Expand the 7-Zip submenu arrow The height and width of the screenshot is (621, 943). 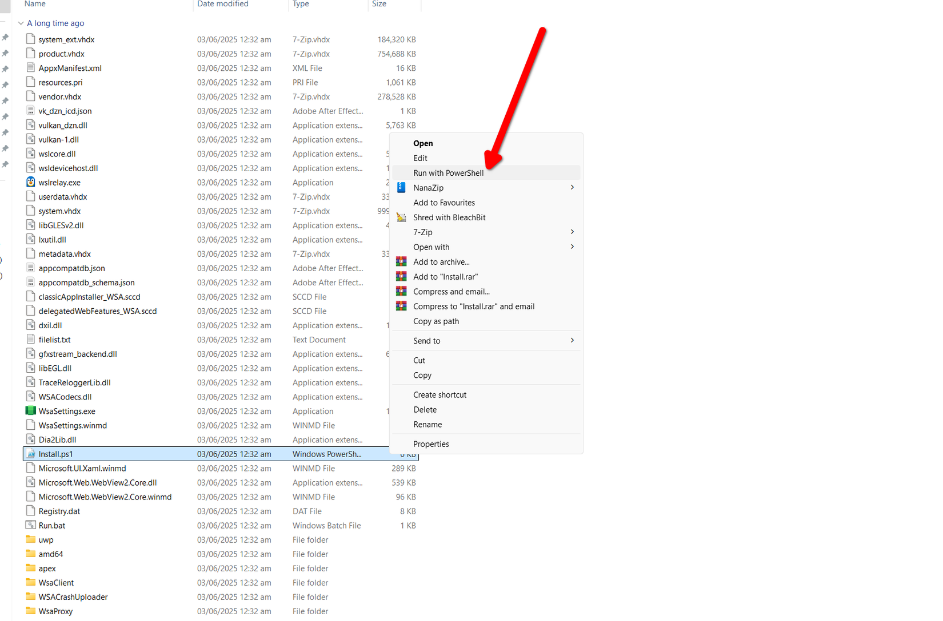tap(572, 232)
